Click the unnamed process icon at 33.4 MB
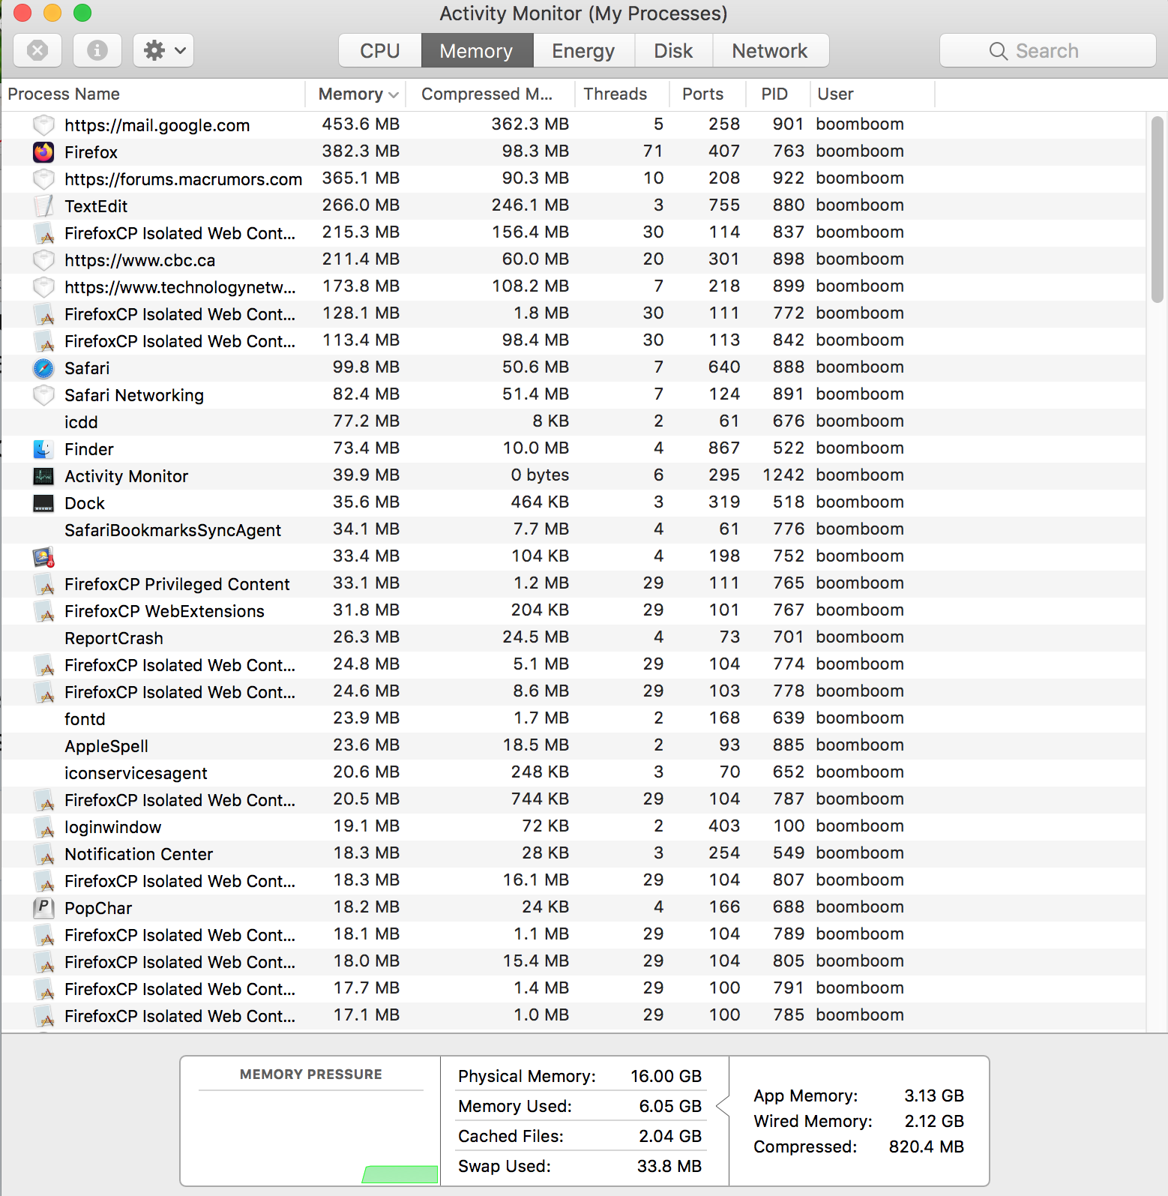Image resolution: width=1168 pixels, height=1196 pixels. coord(44,557)
